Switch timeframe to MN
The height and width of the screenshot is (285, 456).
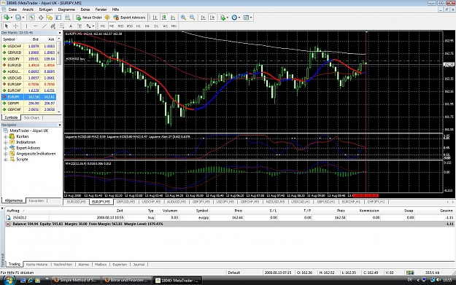[x=174, y=26]
